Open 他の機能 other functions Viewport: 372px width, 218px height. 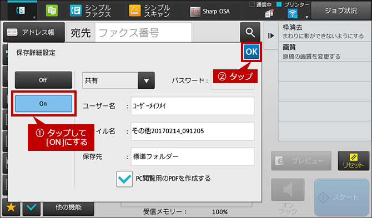pos(68,208)
